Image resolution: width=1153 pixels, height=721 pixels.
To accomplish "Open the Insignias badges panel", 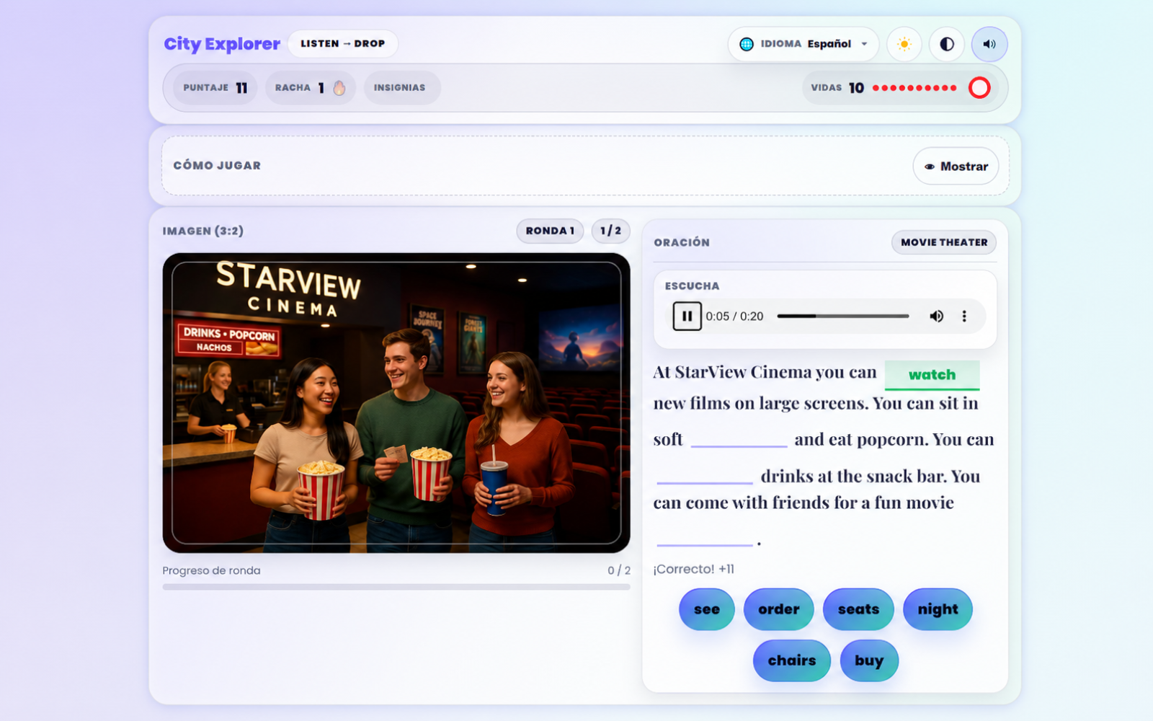I will 400,88.
